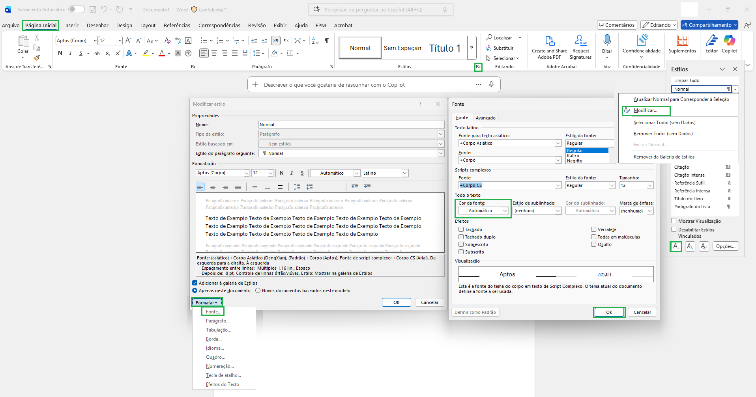756x397 pixels.
Task: Open the Formatar dropdown button
Action: point(207,302)
